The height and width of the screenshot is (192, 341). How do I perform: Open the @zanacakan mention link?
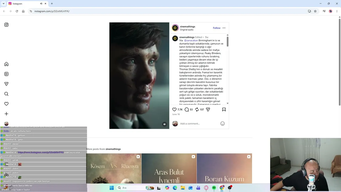coord(191,41)
